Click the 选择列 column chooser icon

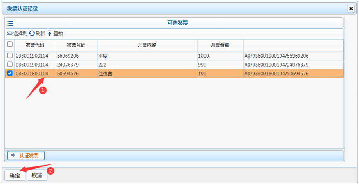tap(10, 34)
